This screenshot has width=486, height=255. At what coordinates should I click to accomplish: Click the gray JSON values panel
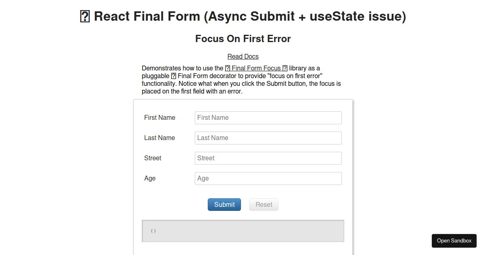(243, 231)
